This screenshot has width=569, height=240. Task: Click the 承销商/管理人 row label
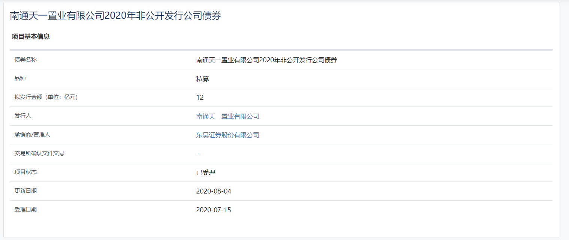pos(32,135)
